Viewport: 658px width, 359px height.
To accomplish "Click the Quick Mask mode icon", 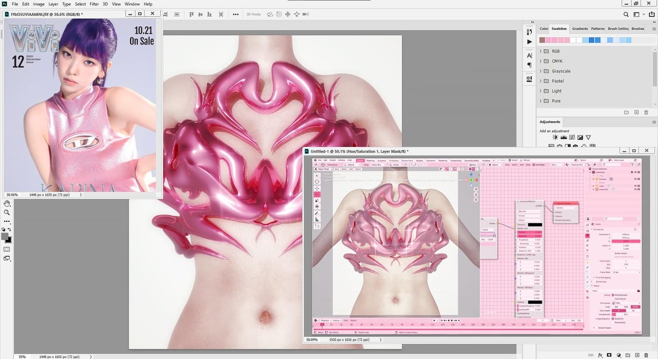I will pos(7,249).
